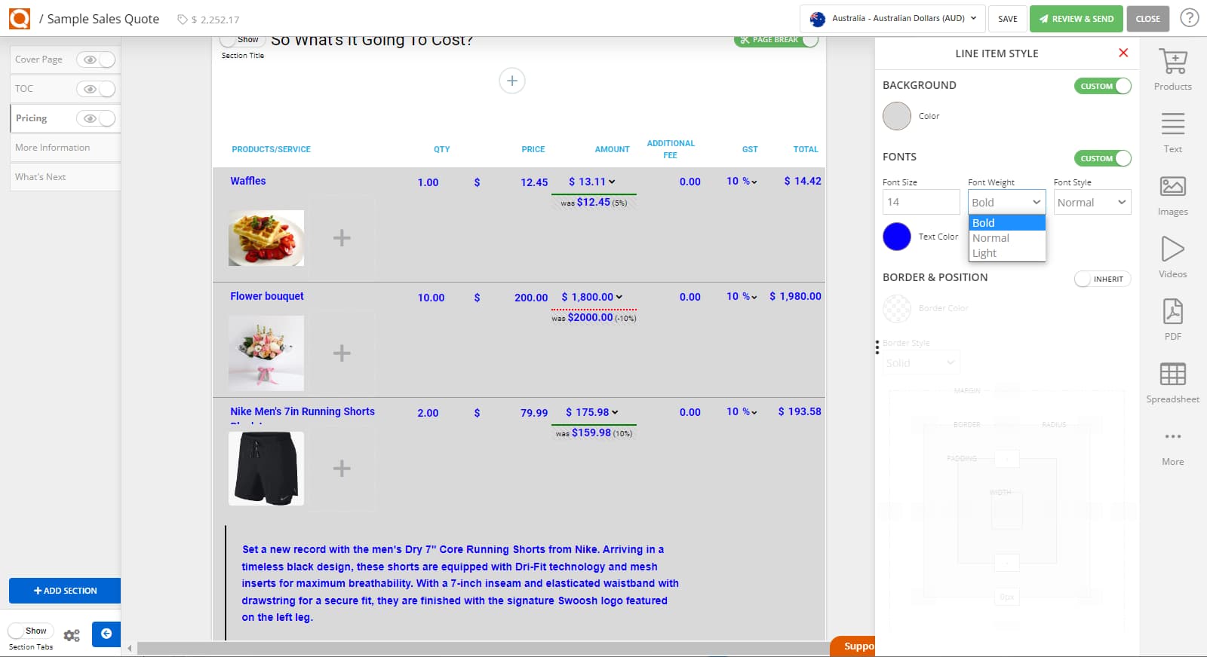Viewport: 1207px width, 657px height.
Task: Click the CLOSE button
Action: pos(1148,19)
